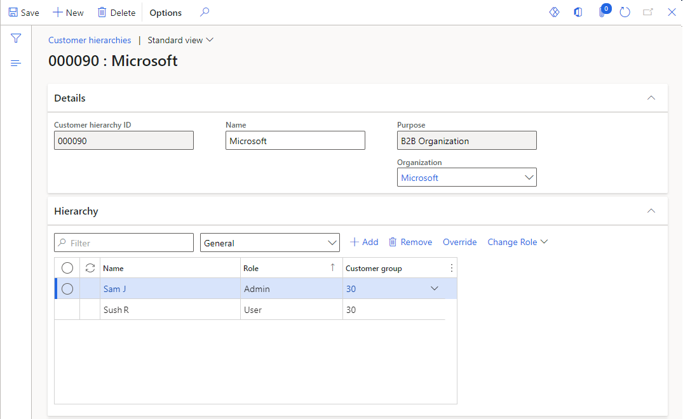This screenshot has height=419, width=683.
Task: Go back to Customer hierarchies link
Action: coord(90,40)
